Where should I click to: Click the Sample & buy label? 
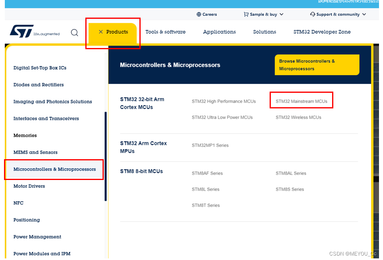[x=263, y=14]
